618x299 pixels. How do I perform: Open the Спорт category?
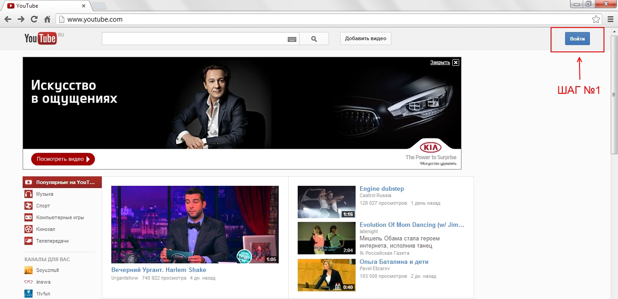click(x=43, y=206)
